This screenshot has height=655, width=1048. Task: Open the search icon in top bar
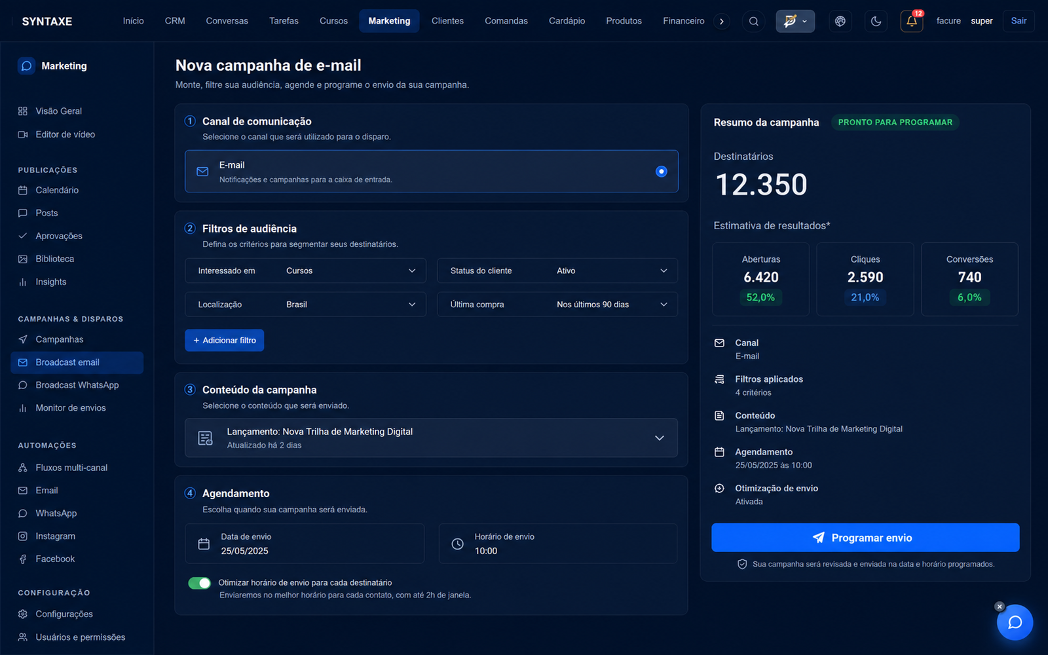pyautogui.click(x=753, y=21)
